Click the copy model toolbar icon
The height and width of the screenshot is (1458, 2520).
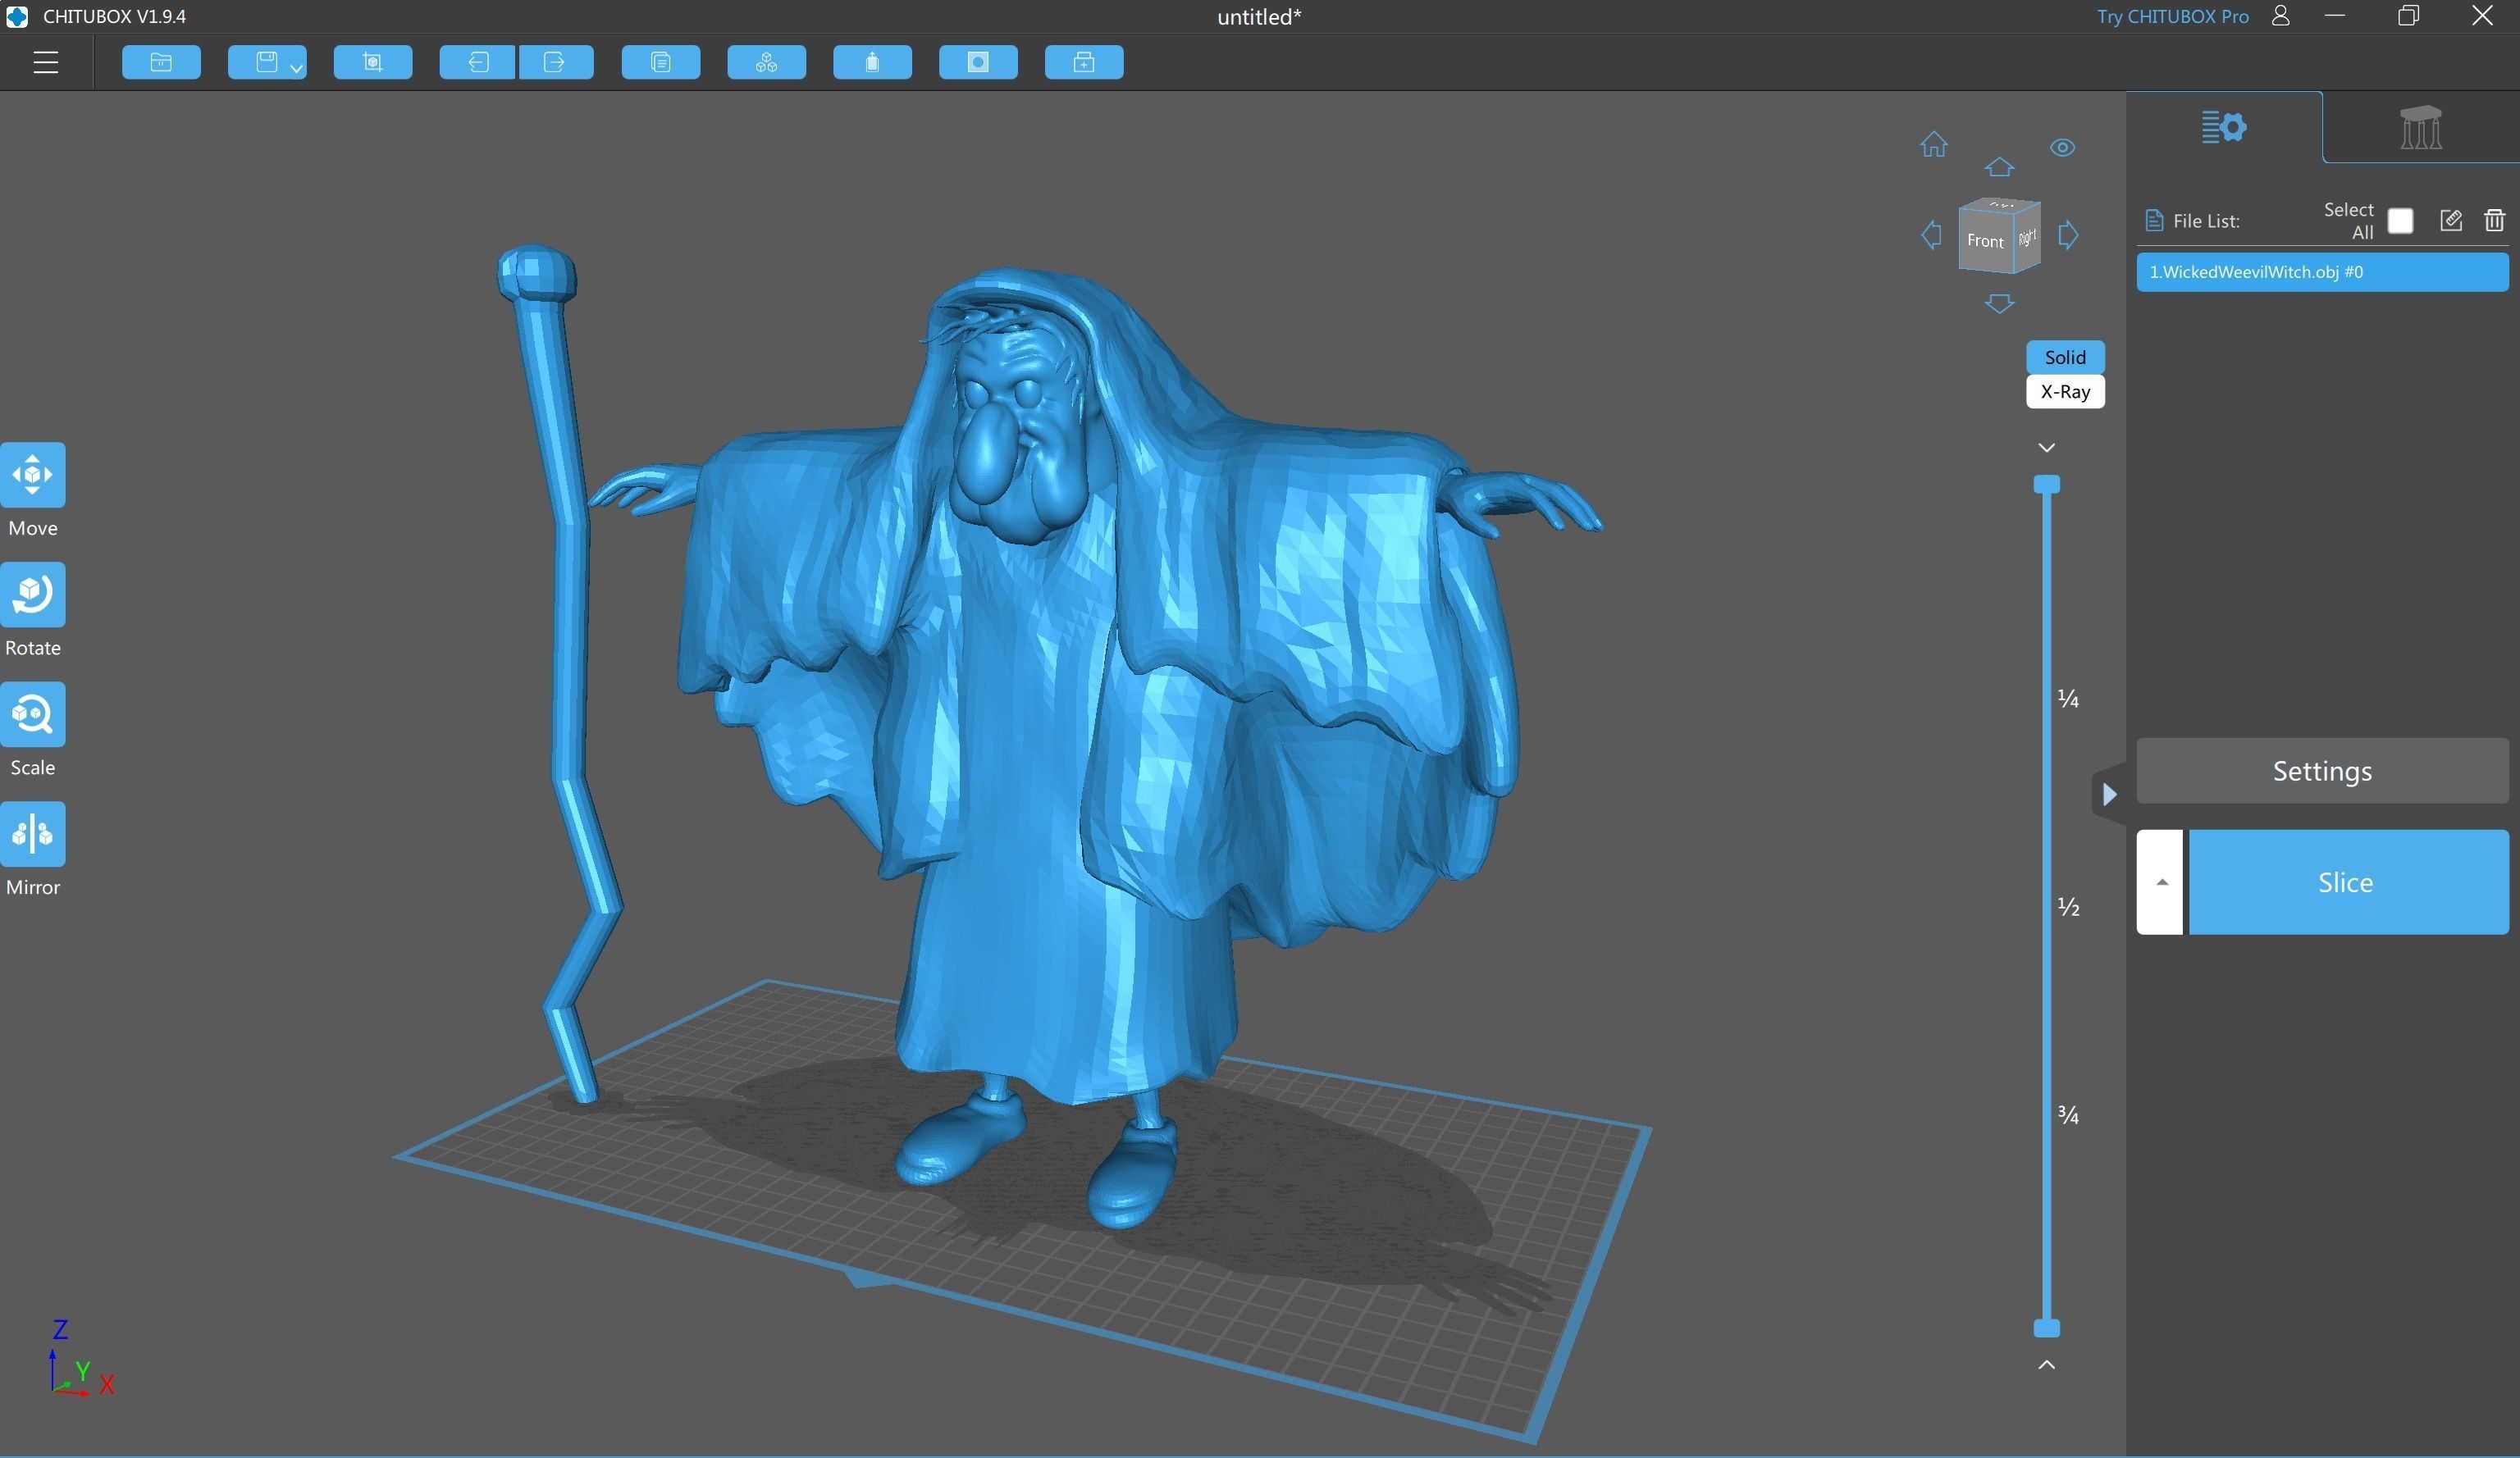tap(661, 63)
